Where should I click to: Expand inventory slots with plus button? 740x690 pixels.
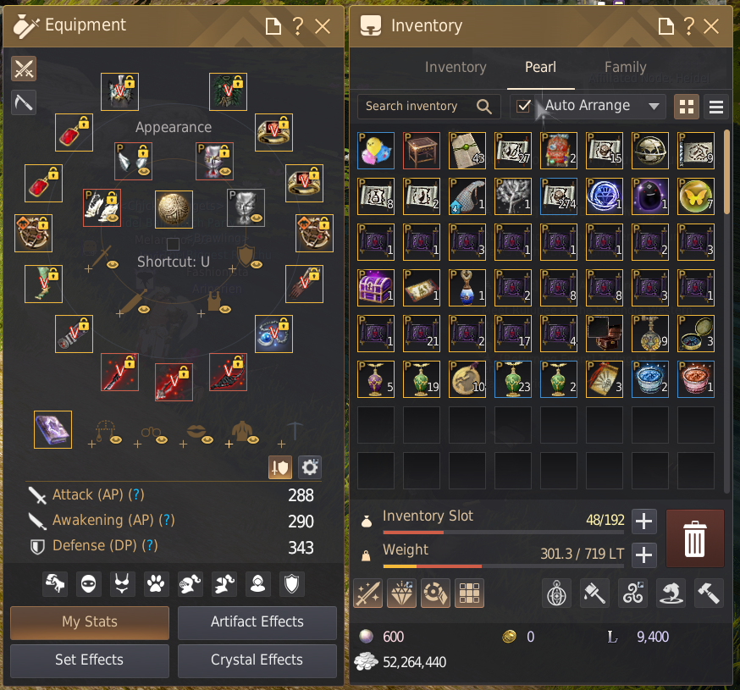point(644,522)
